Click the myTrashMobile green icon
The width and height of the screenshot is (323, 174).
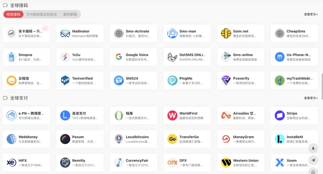pyautogui.click(x=280, y=80)
